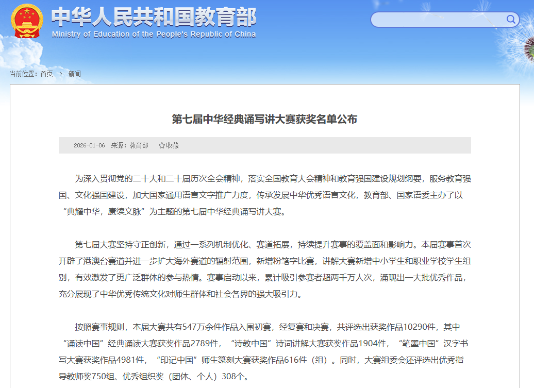Click the 中华人民共和国教育部 site title
This screenshot has width=534, height=388.
tap(154, 17)
